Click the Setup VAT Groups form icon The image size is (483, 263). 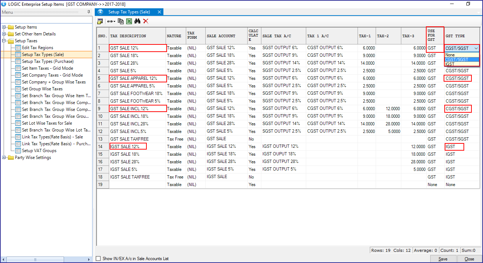click(18, 151)
